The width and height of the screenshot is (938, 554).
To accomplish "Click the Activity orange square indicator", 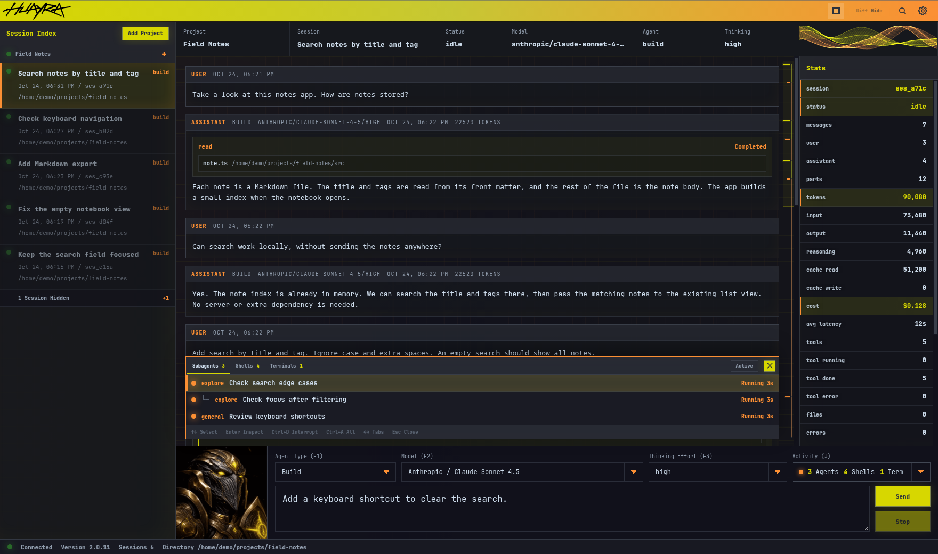I will tap(801, 472).
